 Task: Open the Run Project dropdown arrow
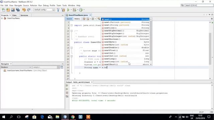[x=71, y=10]
